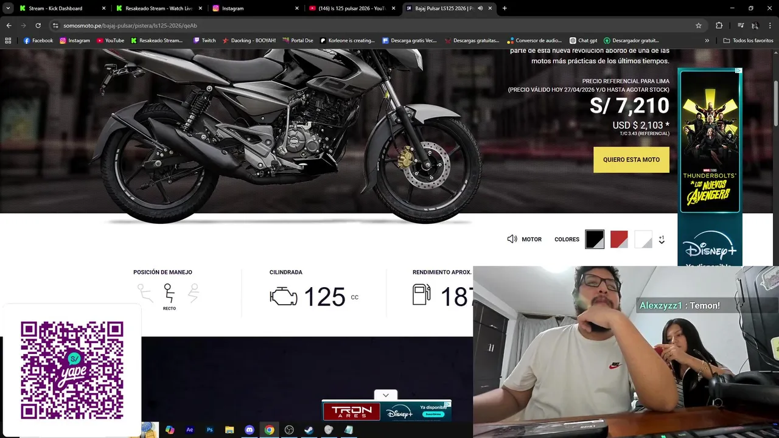
Task: Open Photoshop from the taskbar
Action: 210,429
